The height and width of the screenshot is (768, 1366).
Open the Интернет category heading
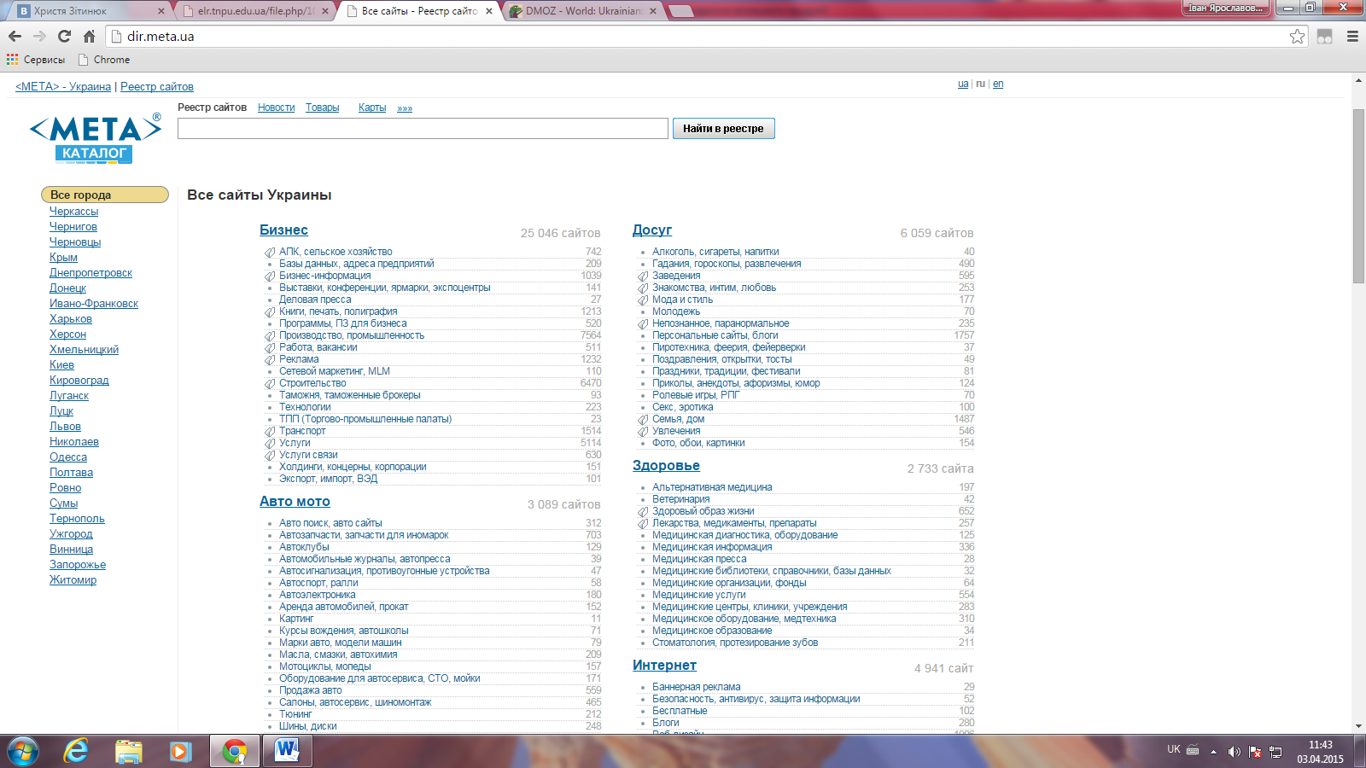[x=664, y=665]
